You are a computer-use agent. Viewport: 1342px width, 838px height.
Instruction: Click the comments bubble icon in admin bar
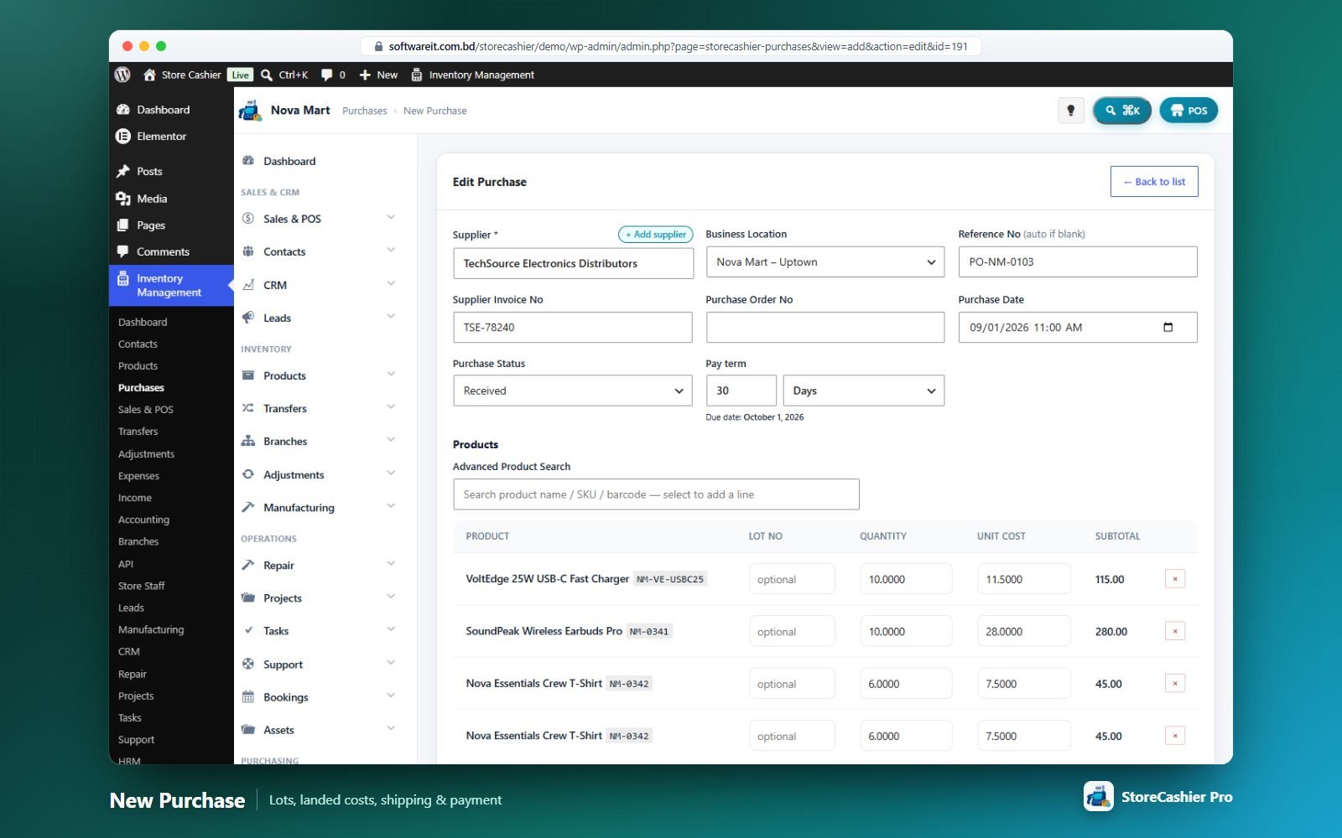coord(327,75)
